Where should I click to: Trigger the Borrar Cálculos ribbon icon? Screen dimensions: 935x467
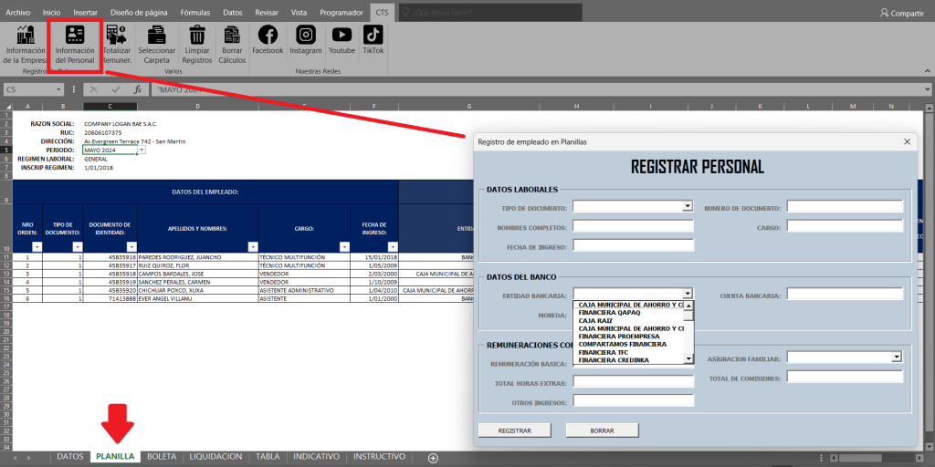point(232,44)
